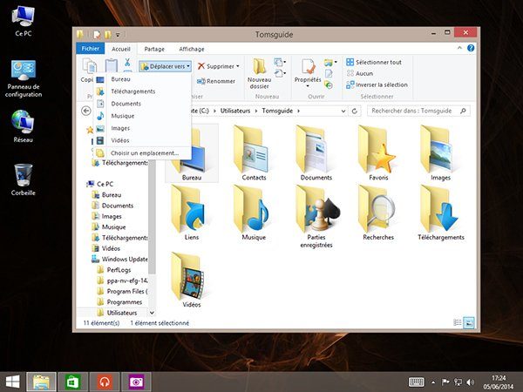
Task: Select Ce PC in navigation tree
Action: pyautogui.click(x=100, y=184)
